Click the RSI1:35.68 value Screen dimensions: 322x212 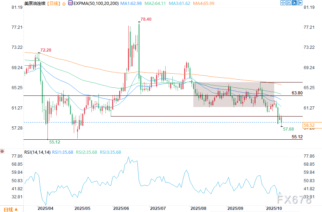tap(63, 152)
